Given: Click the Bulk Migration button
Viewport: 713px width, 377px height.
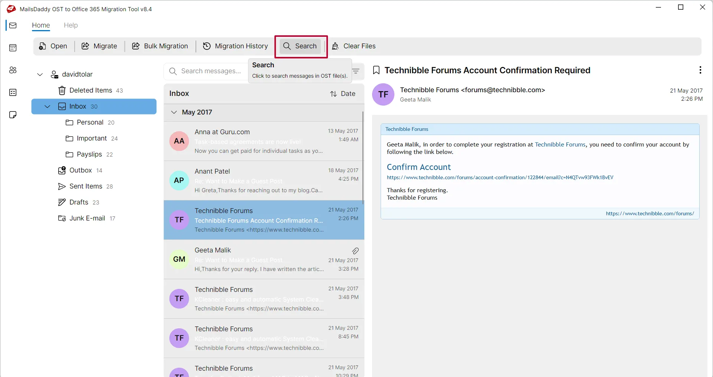Looking at the screenshot, I should (160, 46).
